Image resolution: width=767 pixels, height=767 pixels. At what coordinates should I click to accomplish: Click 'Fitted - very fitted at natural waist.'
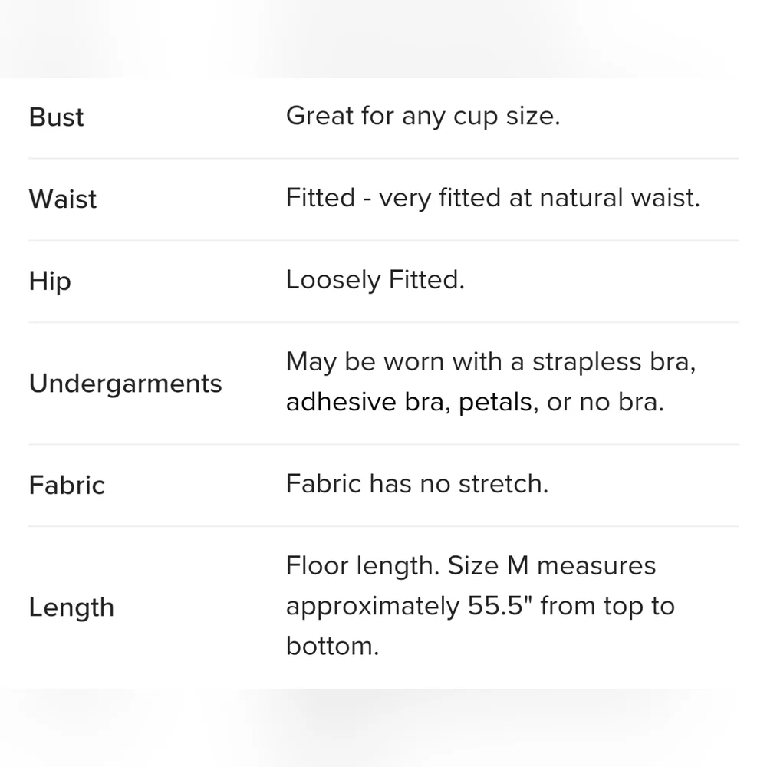coord(493,198)
